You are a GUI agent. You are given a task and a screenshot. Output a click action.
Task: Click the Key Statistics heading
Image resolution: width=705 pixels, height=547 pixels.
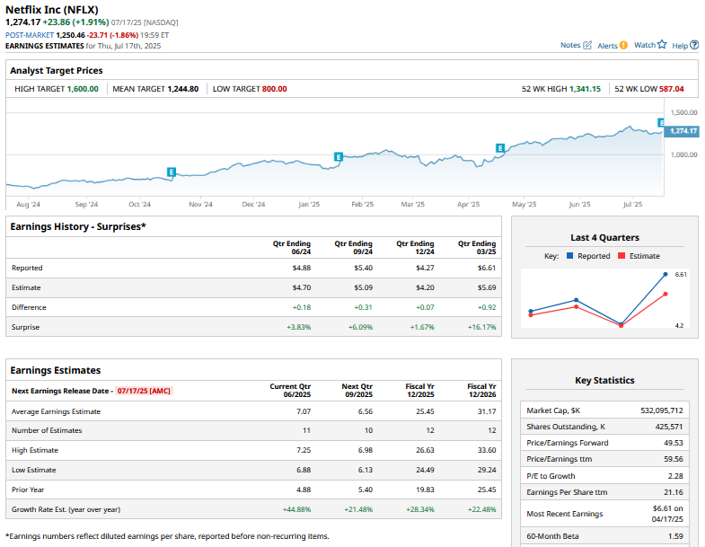click(604, 381)
